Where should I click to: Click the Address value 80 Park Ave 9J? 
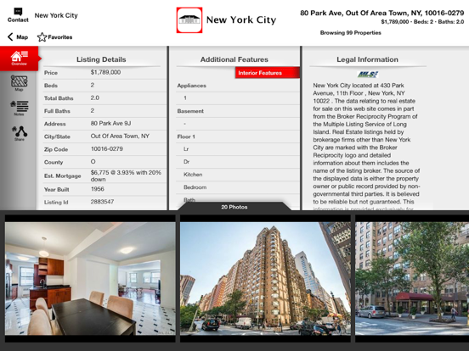pos(110,123)
